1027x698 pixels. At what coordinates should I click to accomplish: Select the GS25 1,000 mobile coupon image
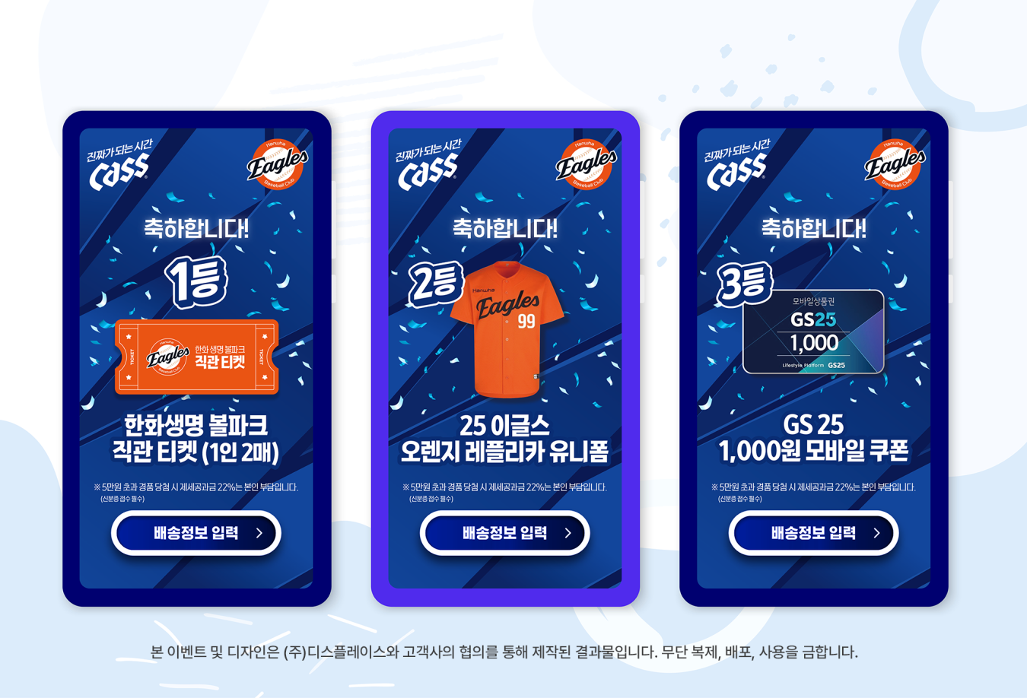(814, 332)
